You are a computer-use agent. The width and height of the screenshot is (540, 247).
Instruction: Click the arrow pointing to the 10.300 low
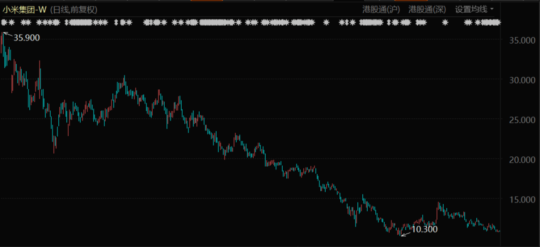click(405, 232)
